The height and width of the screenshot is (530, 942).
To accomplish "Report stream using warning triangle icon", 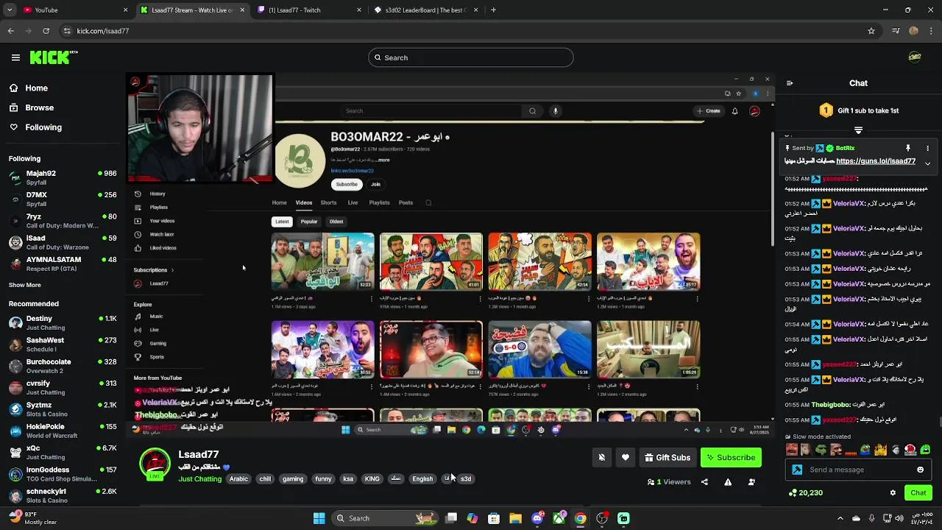I will [728, 482].
